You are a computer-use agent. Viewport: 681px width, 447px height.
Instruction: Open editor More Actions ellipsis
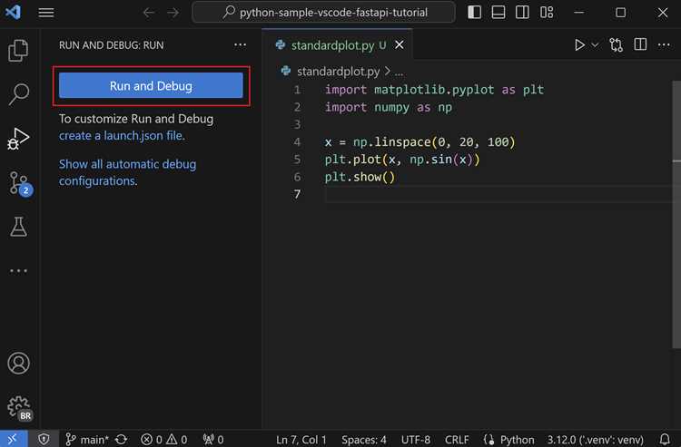tap(664, 44)
